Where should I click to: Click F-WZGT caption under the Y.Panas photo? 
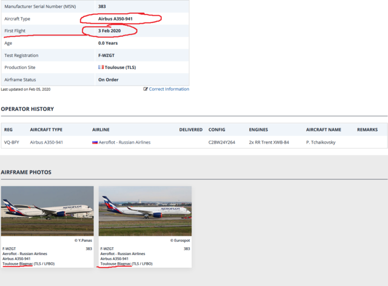(x=9, y=248)
